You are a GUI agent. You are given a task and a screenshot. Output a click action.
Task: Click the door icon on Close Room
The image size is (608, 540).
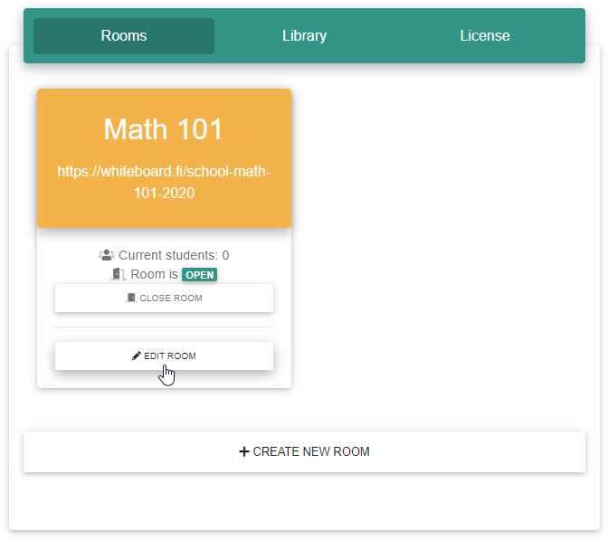[131, 298]
